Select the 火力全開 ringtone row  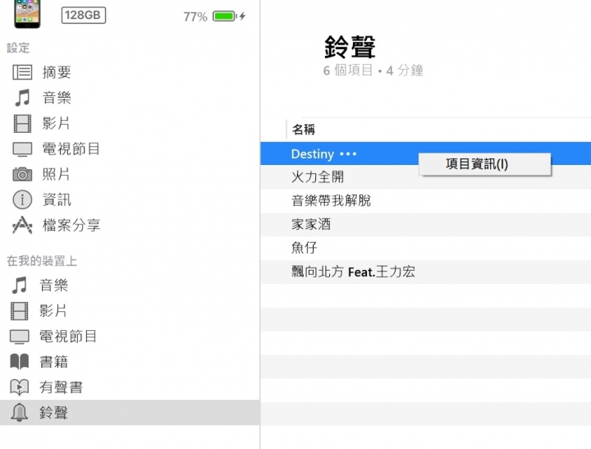click(425, 176)
